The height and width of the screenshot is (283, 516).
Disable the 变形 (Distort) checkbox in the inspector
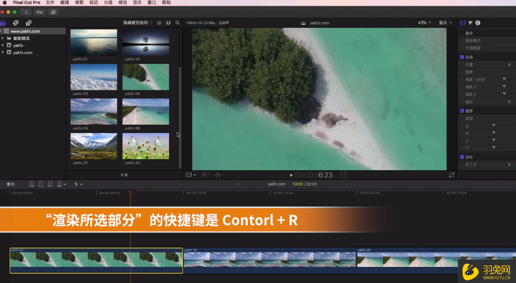tap(462, 156)
